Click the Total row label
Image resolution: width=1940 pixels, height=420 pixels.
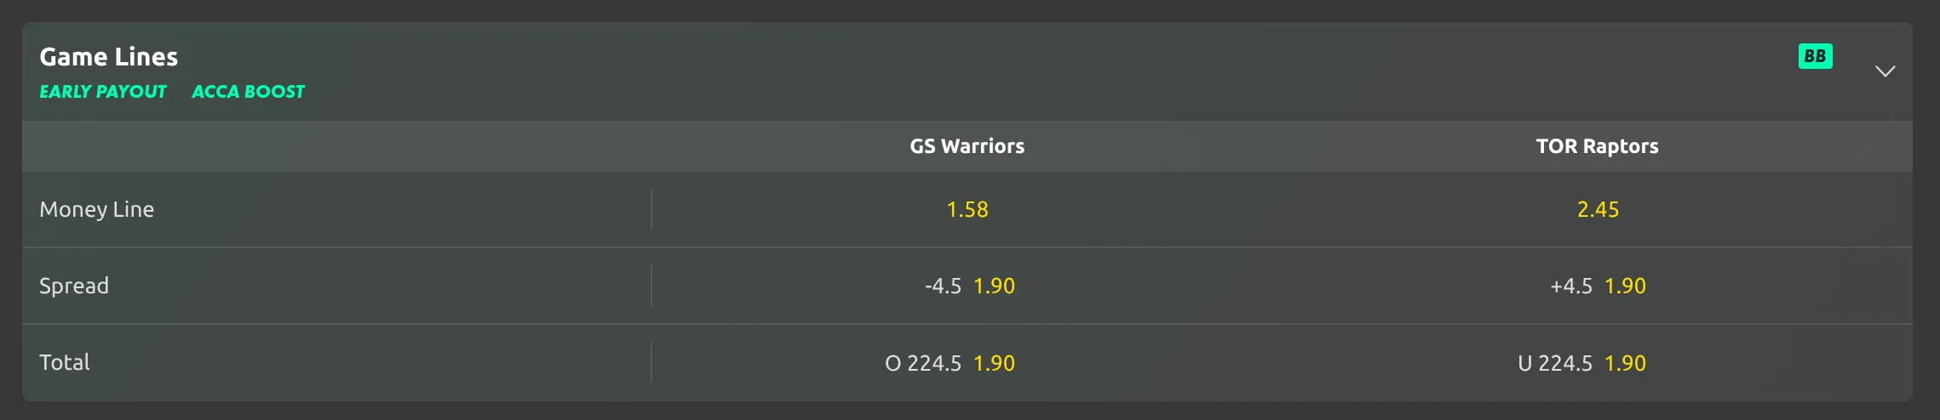pyautogui.click(x=65, y=363)
